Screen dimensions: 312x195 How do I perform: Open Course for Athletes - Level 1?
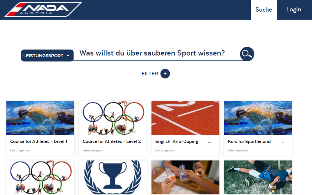[x=39, y=142]
